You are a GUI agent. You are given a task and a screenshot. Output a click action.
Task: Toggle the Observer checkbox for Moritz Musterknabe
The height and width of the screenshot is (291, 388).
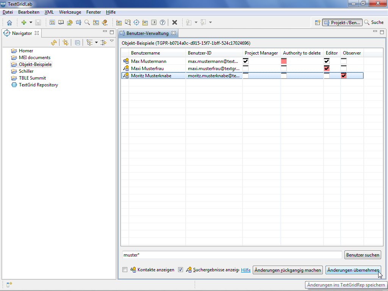click(x=344, y=76)
